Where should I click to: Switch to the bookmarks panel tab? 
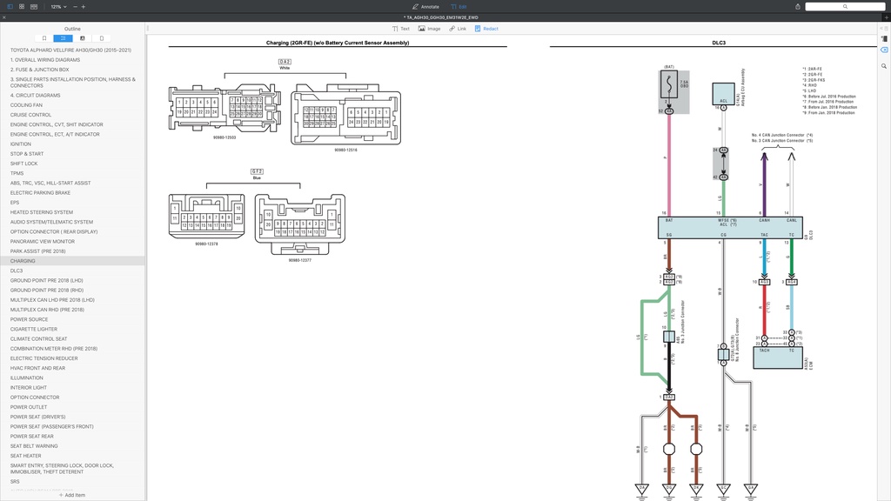(x=44, y=38)
